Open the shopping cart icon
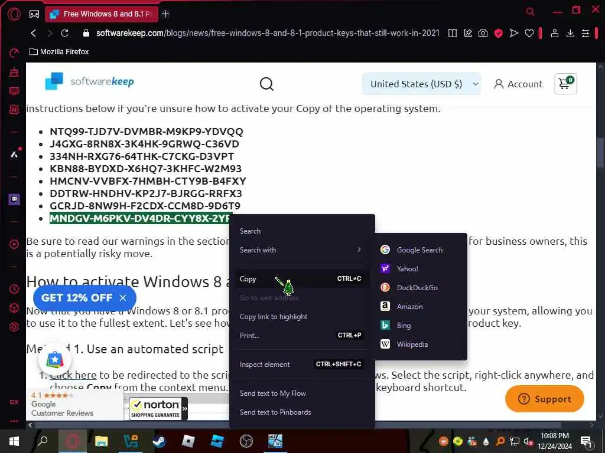Viewport: 605px width, 453px height. pyautogui.click(x=565, y=84)
